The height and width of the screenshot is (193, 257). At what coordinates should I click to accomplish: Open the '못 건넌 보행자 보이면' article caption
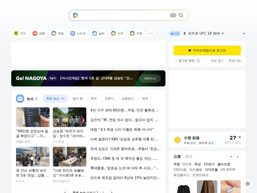(32, 173)
